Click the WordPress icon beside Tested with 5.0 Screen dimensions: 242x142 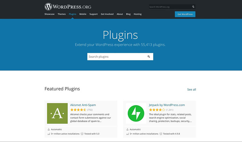(x=82, y=134)
